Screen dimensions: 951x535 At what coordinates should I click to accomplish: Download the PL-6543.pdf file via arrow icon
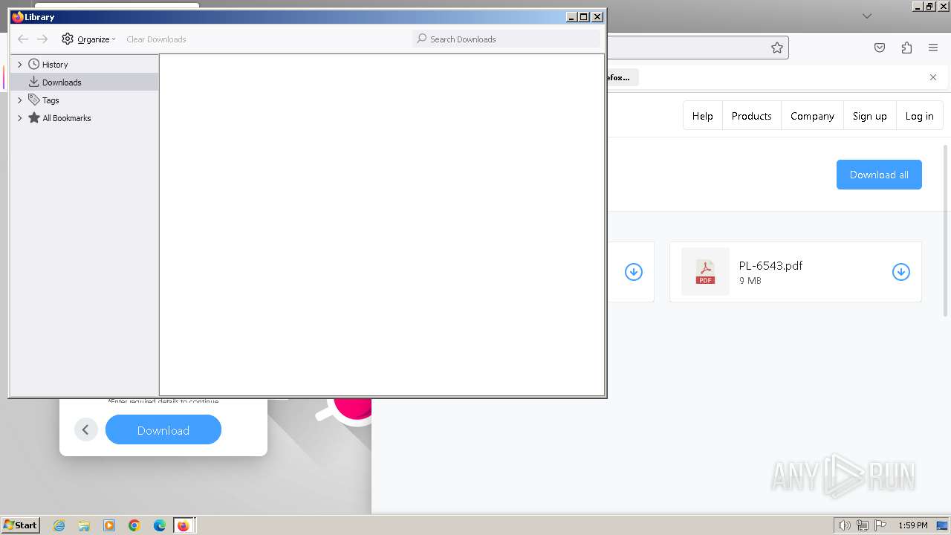coord(901,272)
